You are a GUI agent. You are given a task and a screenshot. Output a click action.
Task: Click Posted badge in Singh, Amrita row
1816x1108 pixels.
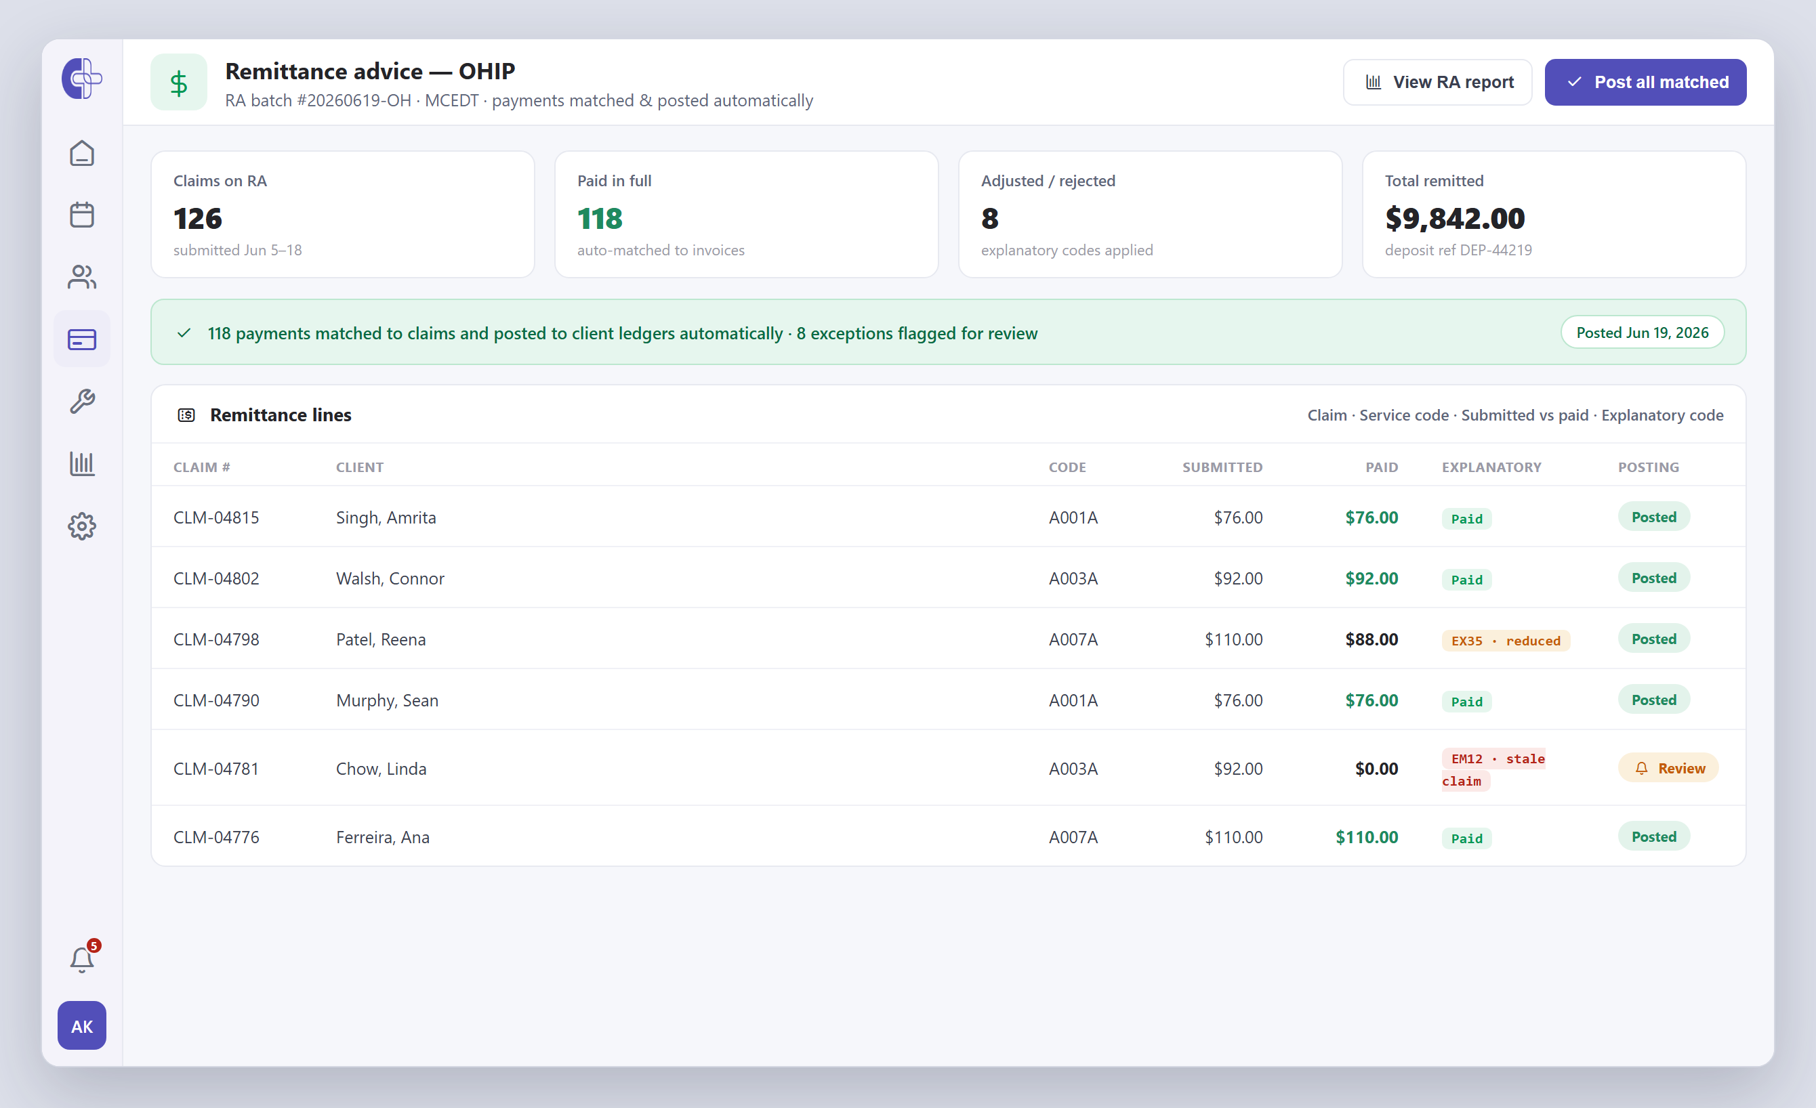click(1654, 517)
